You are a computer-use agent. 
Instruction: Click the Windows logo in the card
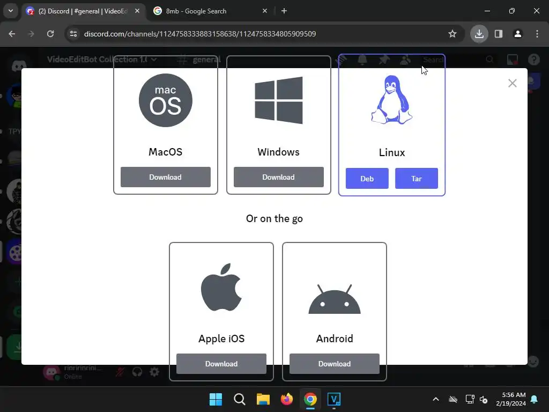click(279, 100)
